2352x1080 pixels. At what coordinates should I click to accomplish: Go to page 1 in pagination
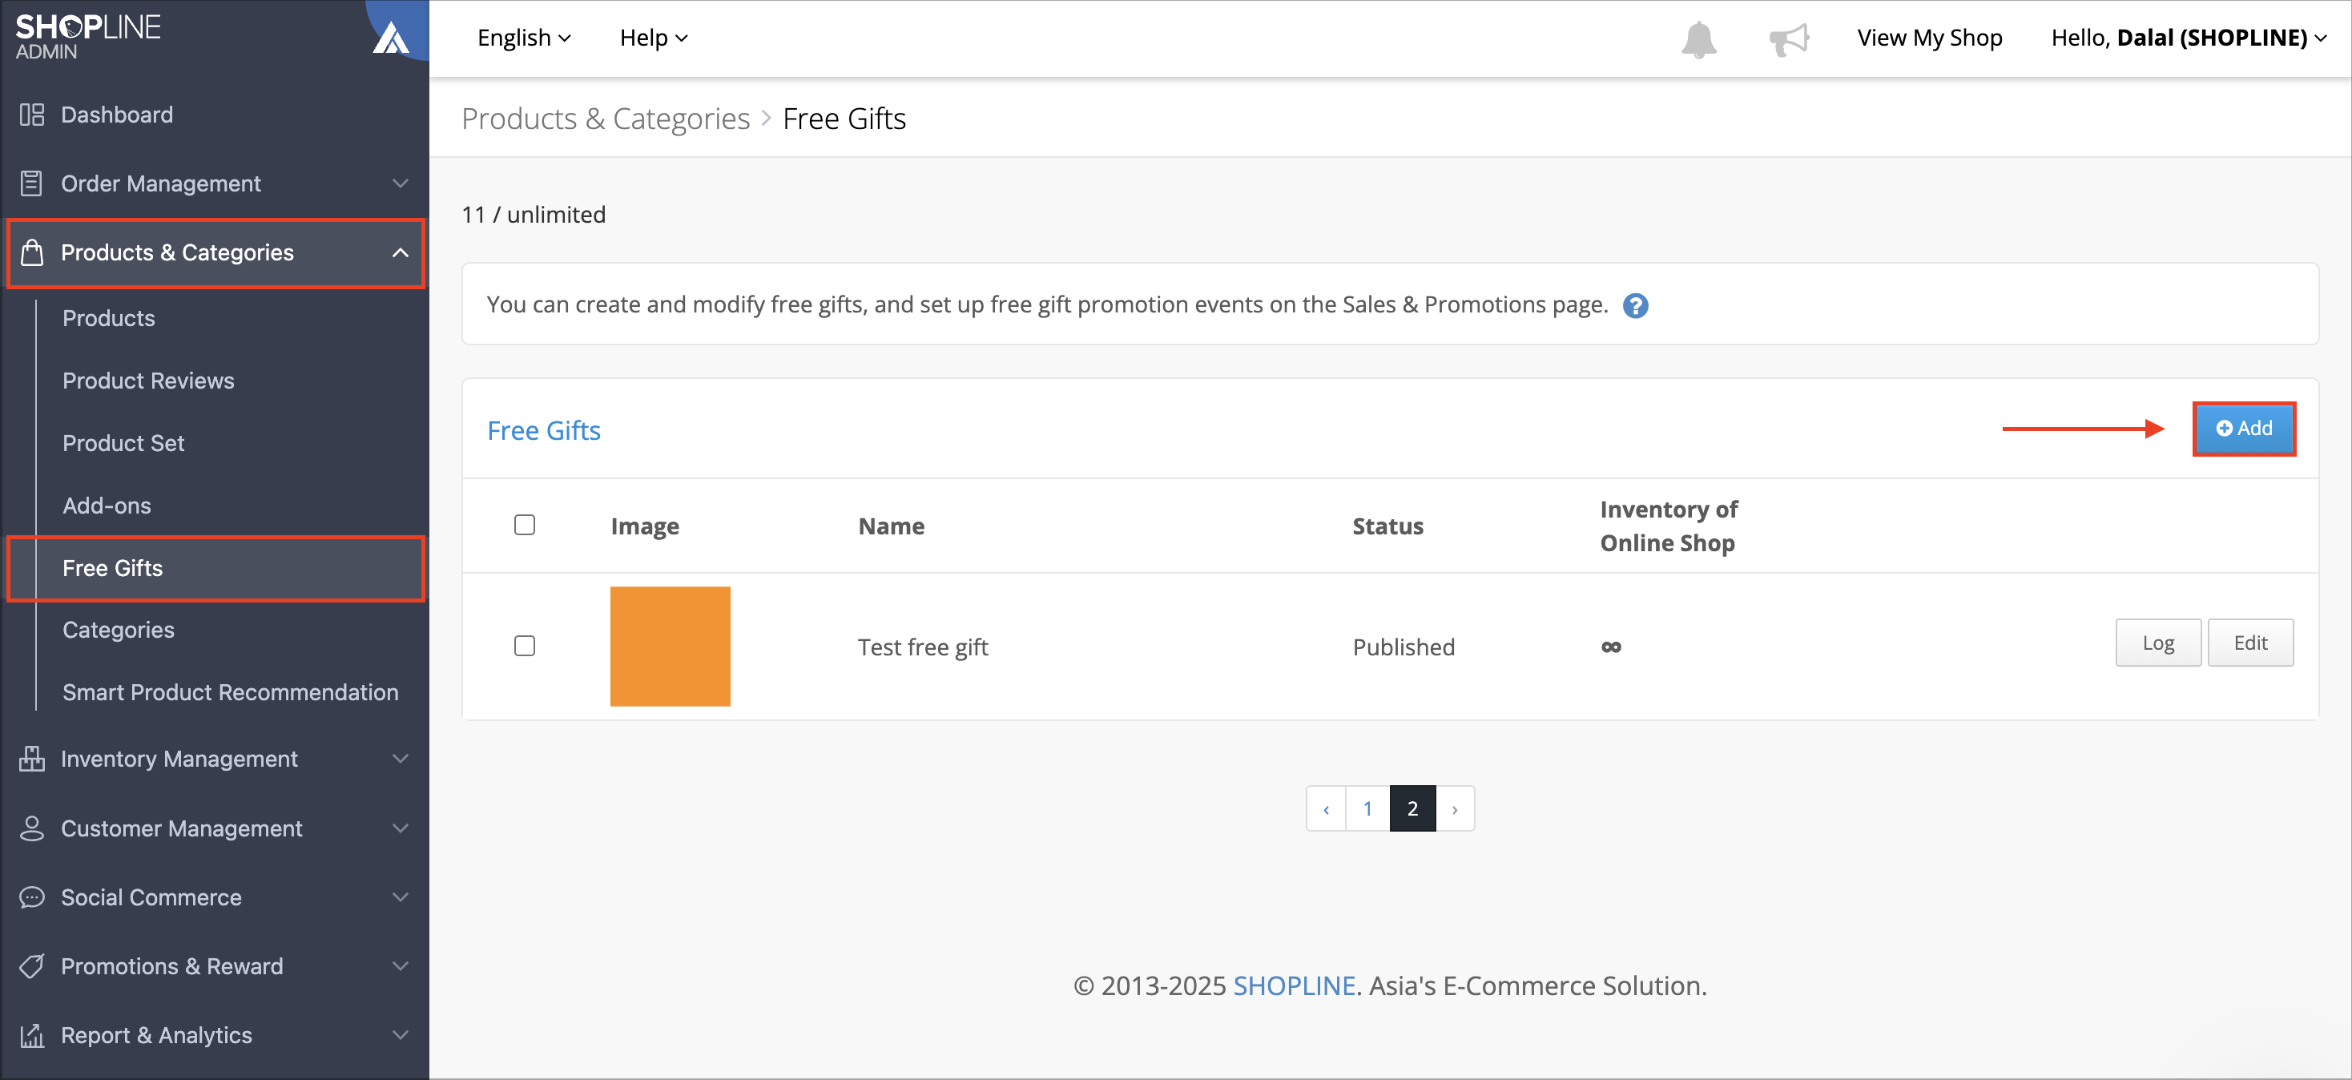1367,809
